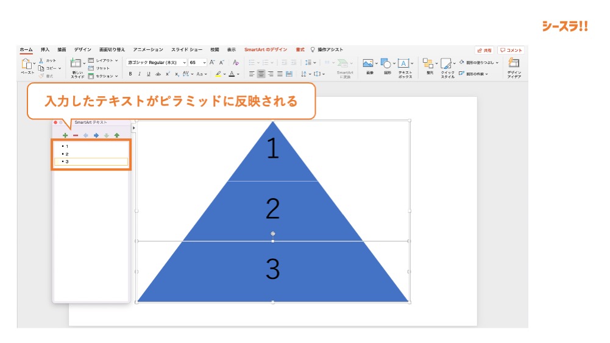Click the scissors カット icon
This screenshot has width=610, height=343.
[41, 61]
